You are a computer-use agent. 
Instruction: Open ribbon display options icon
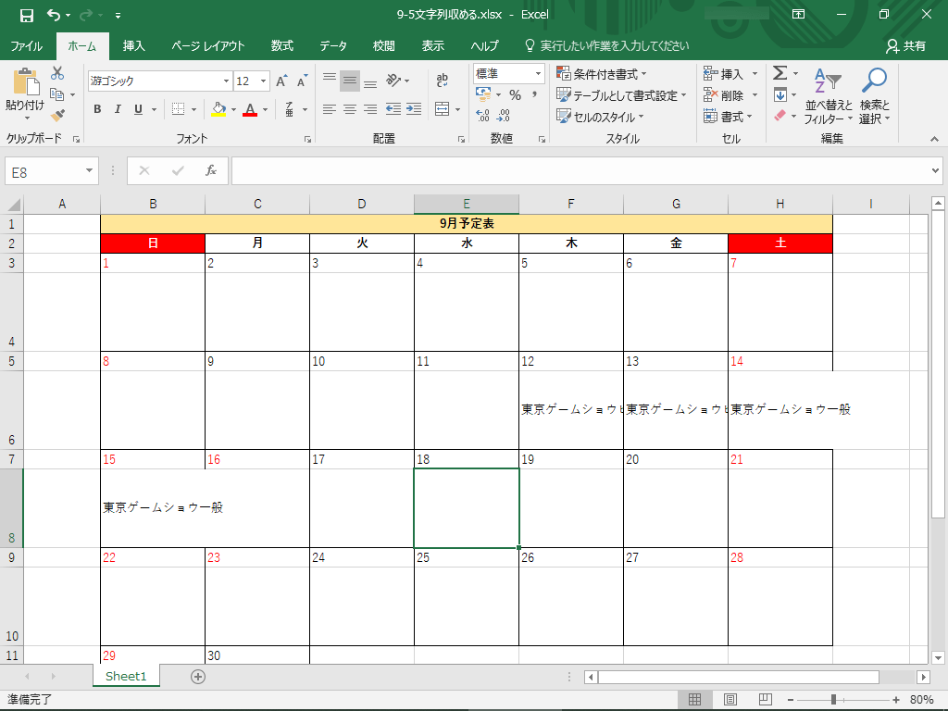799,15
